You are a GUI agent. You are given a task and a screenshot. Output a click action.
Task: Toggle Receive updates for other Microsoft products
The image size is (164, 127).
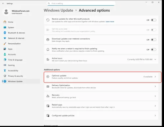point(153,20)
